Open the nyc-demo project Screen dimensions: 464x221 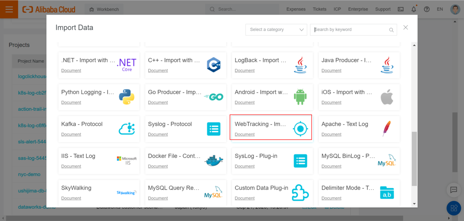click(x=29, y=175)
